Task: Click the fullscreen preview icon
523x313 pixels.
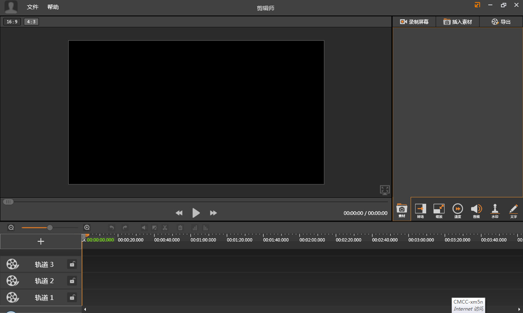Action: point(385,190)
